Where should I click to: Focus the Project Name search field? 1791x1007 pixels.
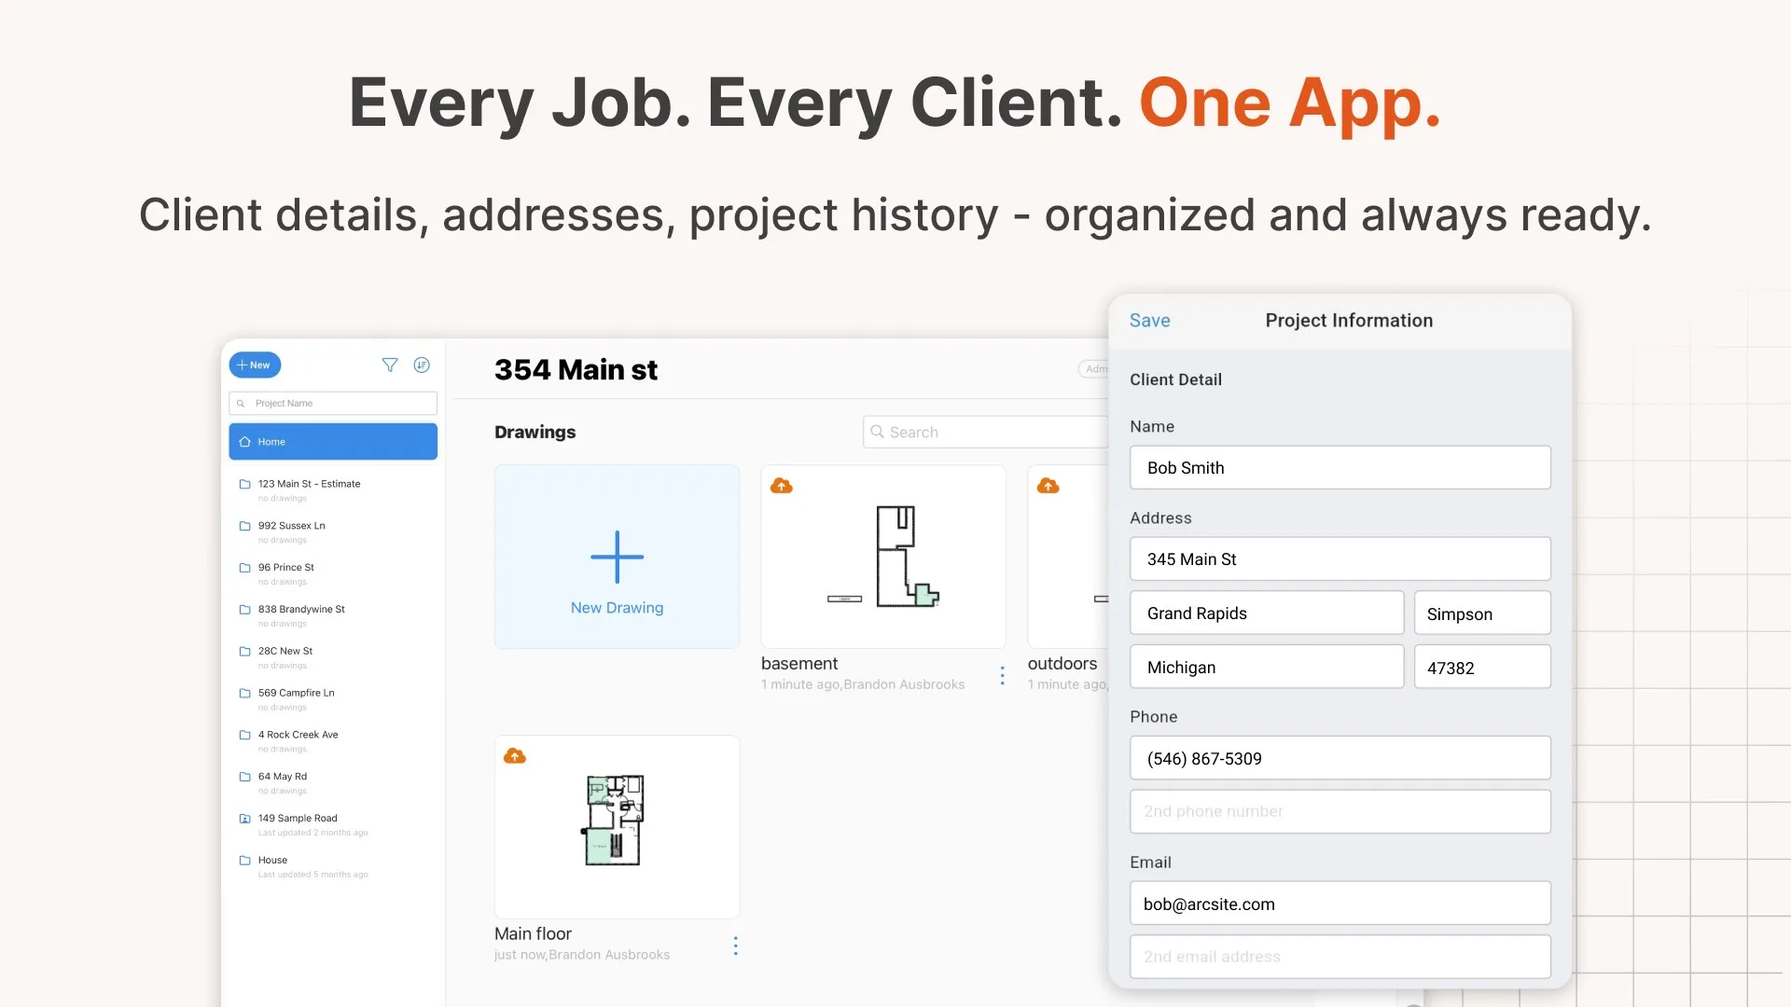[333, 404]
